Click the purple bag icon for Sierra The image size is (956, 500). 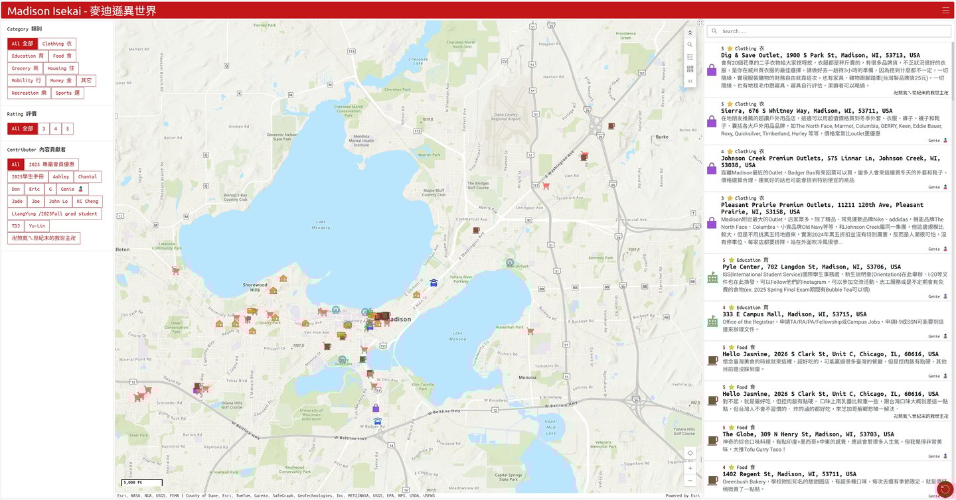click(712, 121)
